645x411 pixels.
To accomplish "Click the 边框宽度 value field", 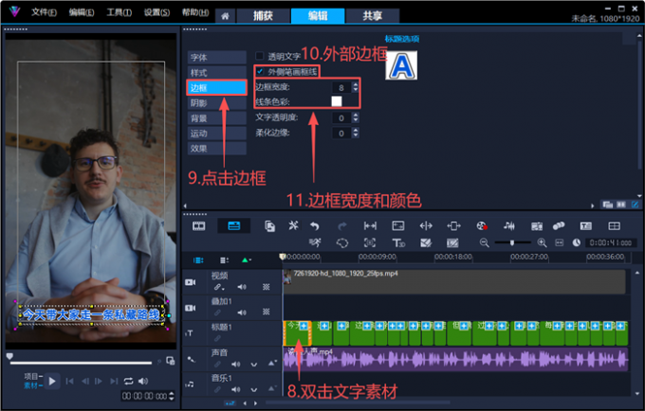I will pyautogui.click(x=341, y=87).
